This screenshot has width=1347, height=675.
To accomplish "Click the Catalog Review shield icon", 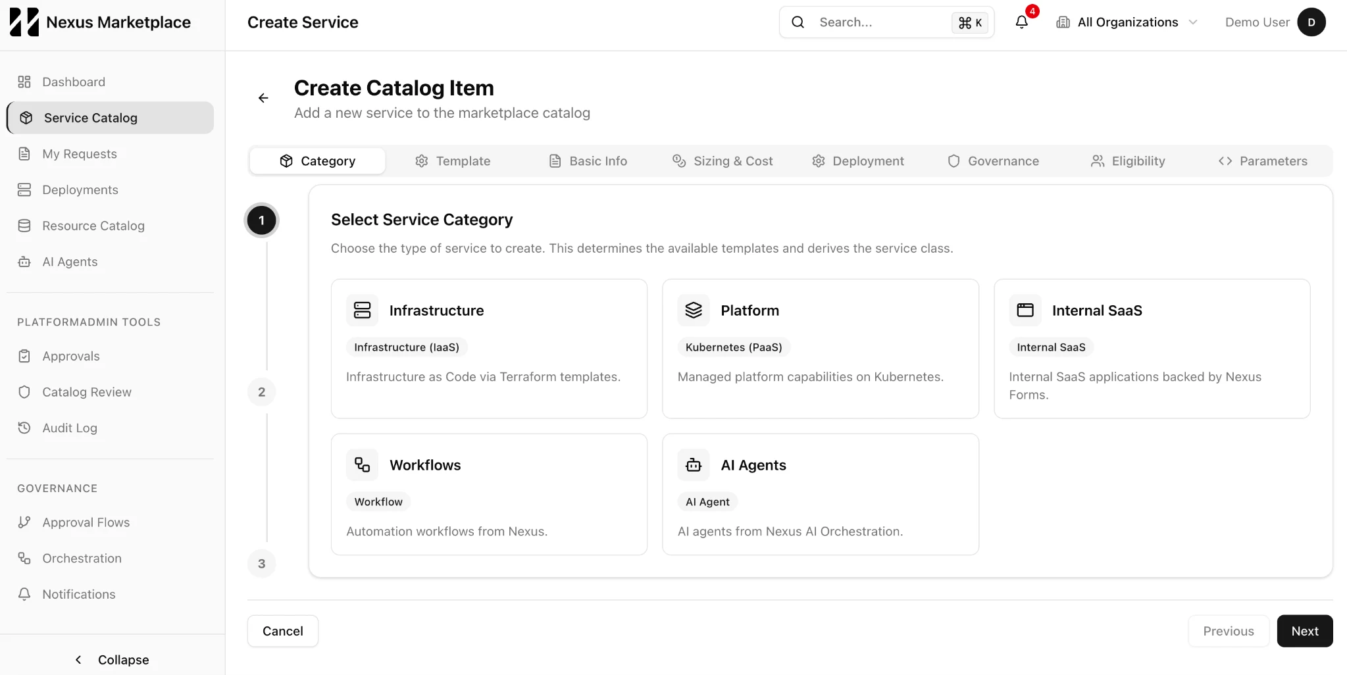I will click(24, 392).
